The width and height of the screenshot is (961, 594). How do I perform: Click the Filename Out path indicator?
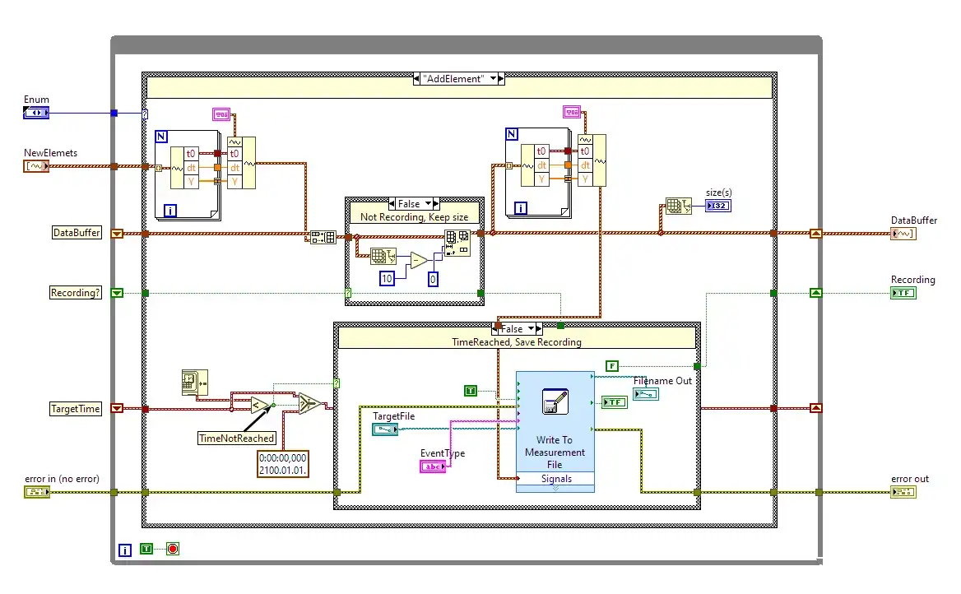(646, 394)
